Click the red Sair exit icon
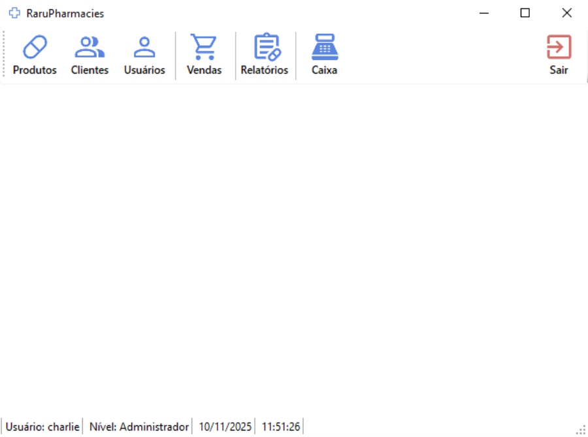This screenshot has height=437, width=588. click(x=559, y=48)
